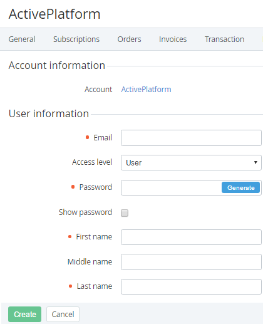Select the Last name input box

click(191, 286)
